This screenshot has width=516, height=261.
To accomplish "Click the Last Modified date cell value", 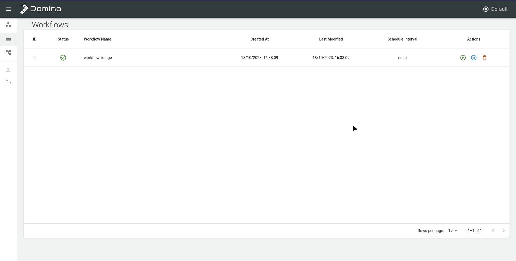I will [x=331, y=58].
